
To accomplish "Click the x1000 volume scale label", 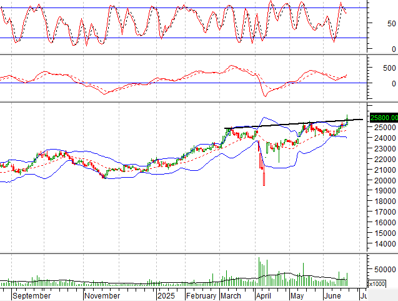I will [377, 283].
